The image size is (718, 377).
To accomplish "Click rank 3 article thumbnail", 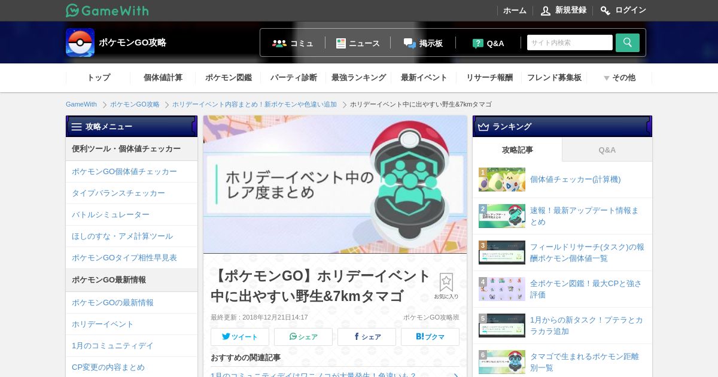I will pyautogui.click(x=502, y=253).
